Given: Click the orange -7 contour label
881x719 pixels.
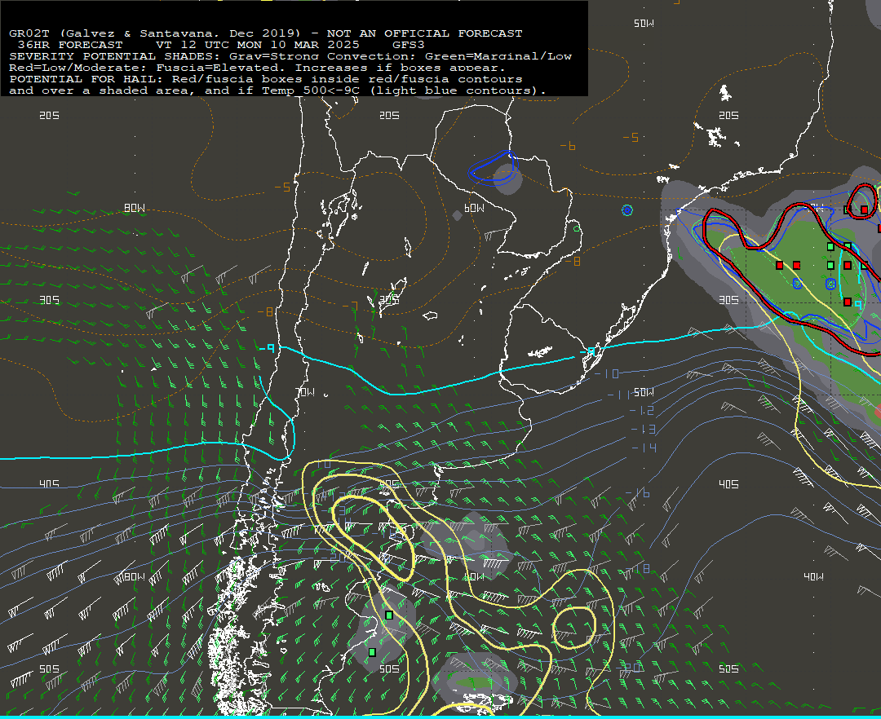Looking at the screenshot, I should point(350,306).
